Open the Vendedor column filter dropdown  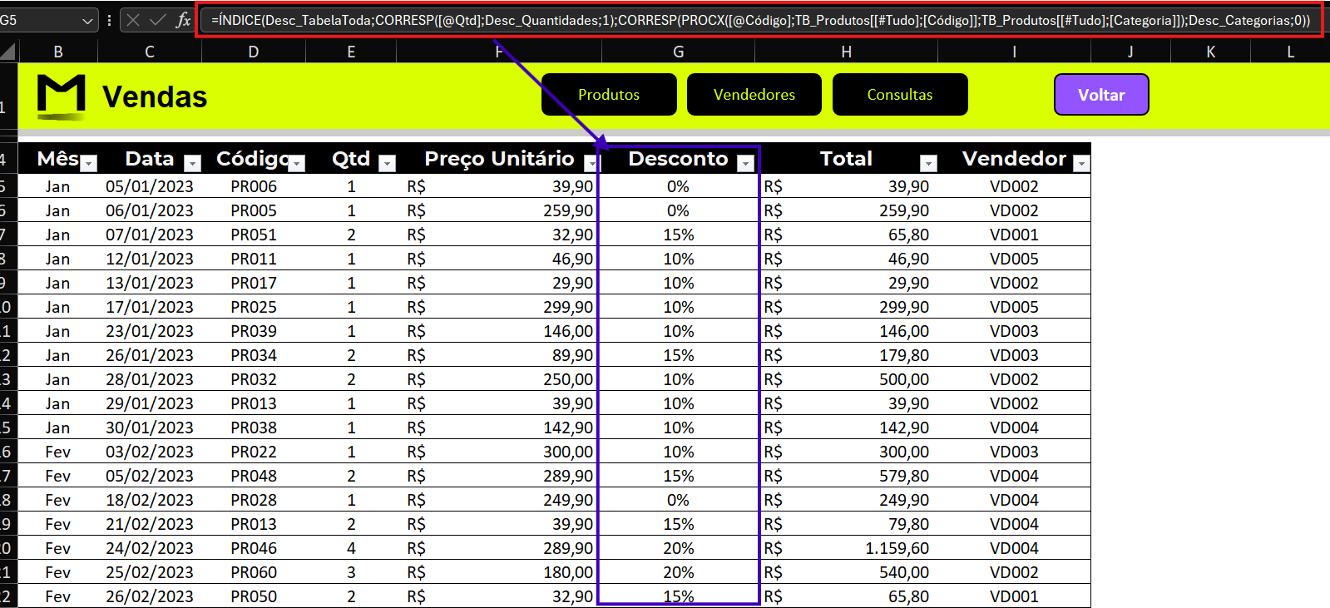tap(1081, 164)
